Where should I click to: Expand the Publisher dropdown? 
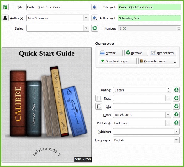pyautogui.click(x=177, y=131)
